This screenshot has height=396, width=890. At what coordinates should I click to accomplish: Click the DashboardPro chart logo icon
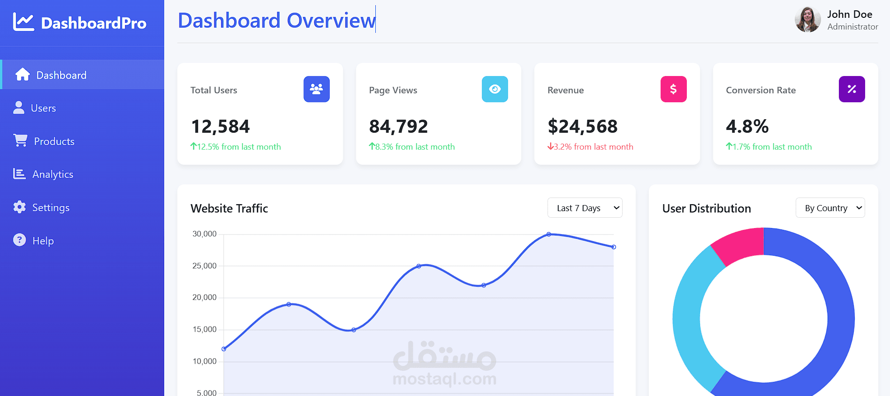pos(23,22)
